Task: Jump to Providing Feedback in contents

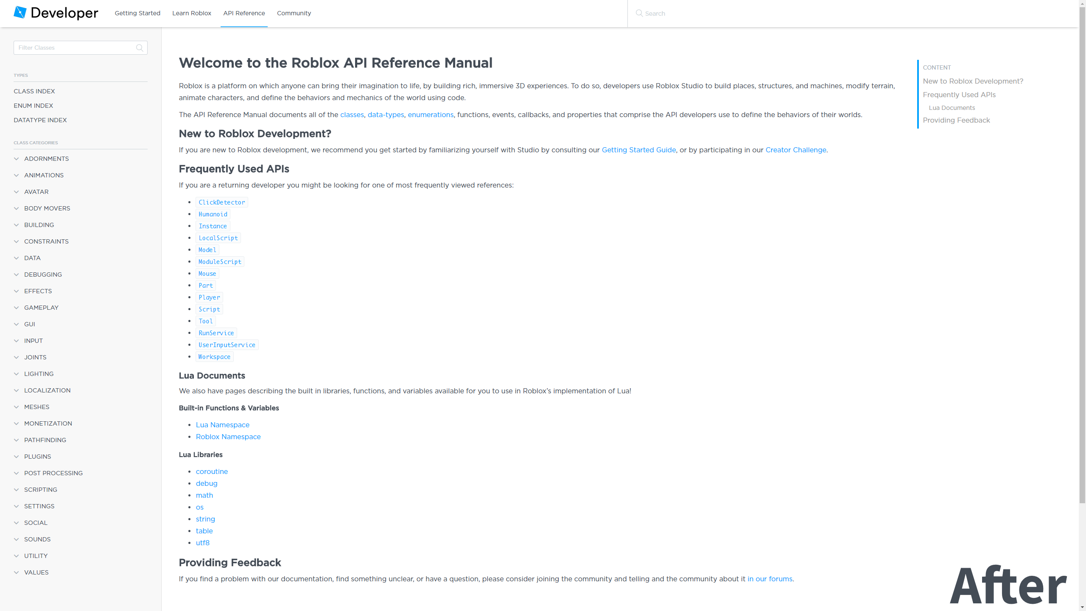Action: [x=956, y=120]
